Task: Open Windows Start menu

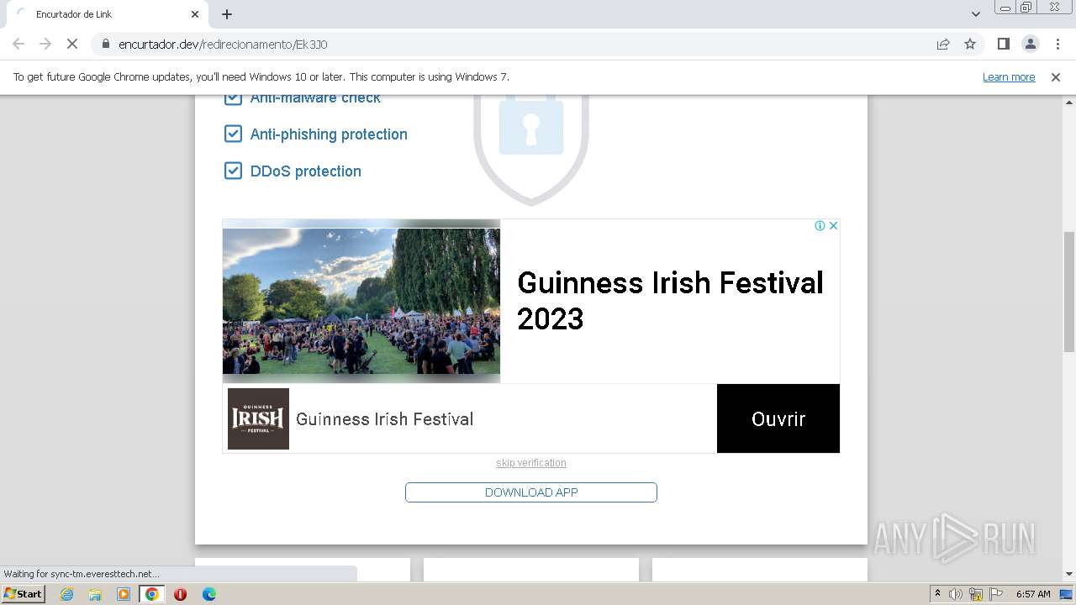Action: click(x=24, y=593)
